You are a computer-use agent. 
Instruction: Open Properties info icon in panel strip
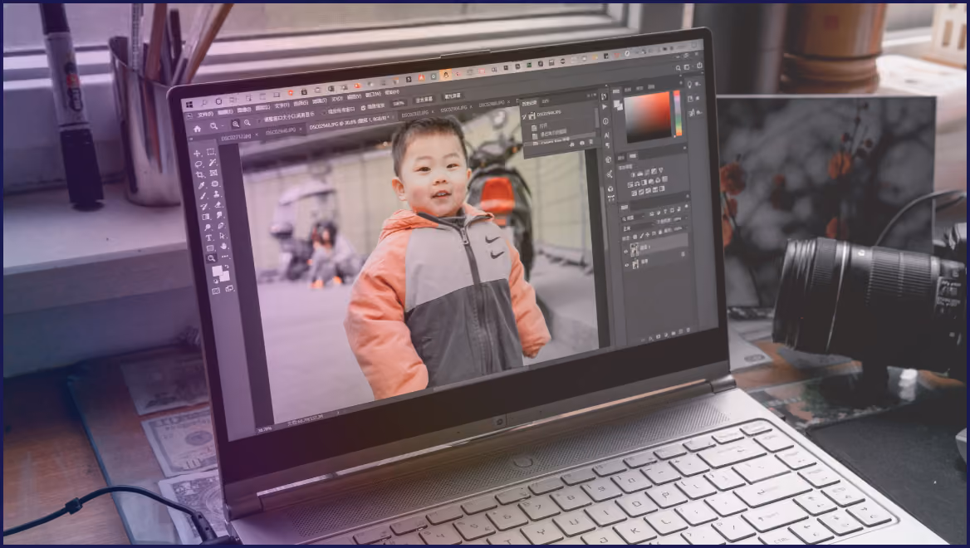tap(605, 121)
